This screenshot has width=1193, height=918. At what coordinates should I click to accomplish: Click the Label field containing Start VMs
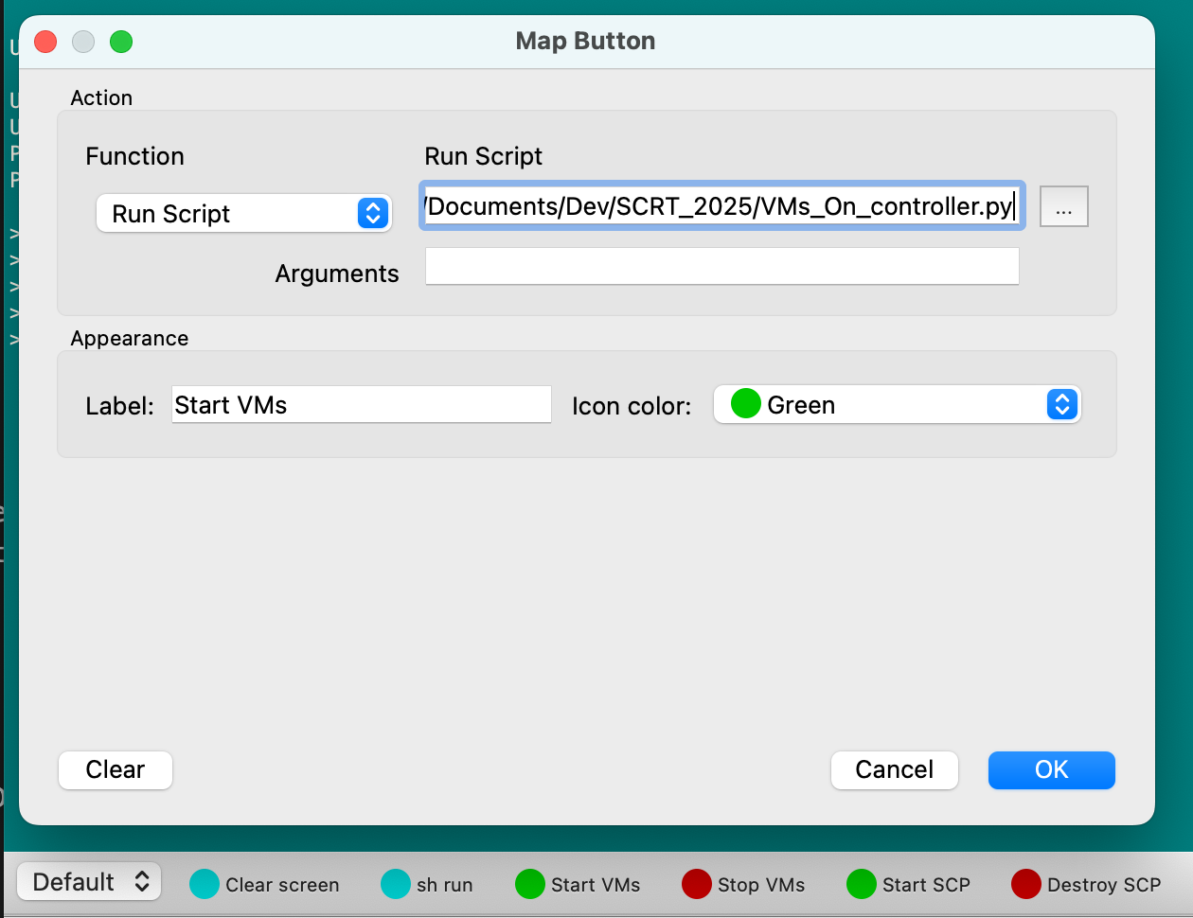361,405
